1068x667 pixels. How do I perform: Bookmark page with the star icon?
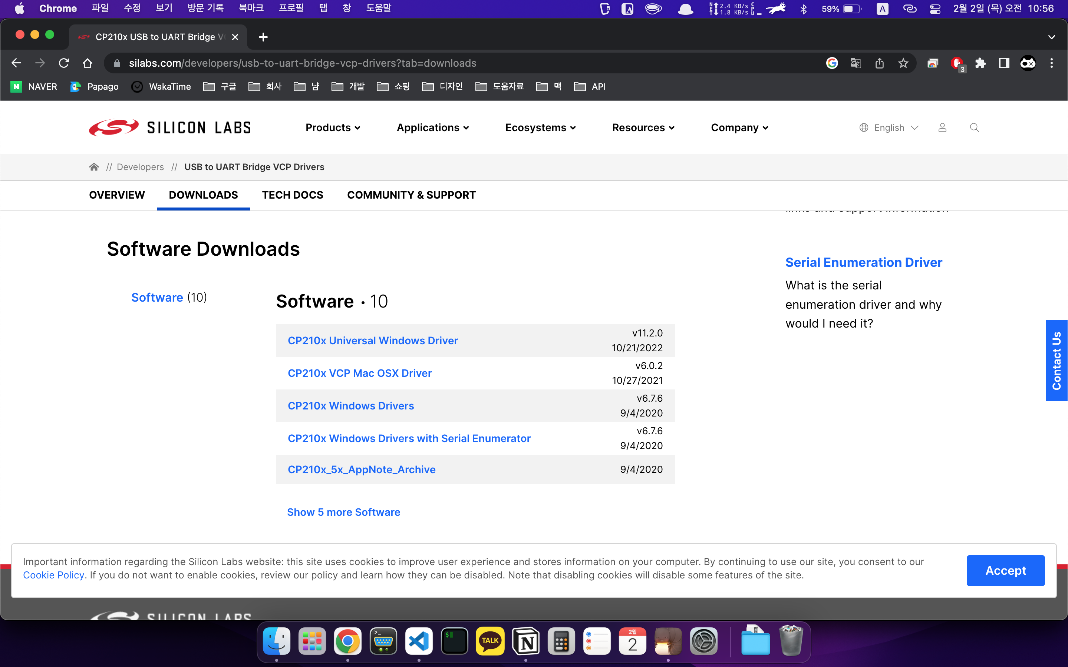tap(903, 63)
